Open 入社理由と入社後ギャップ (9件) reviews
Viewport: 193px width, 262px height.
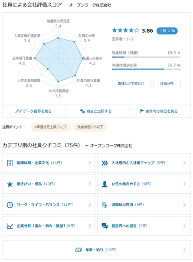coord(144,163)
